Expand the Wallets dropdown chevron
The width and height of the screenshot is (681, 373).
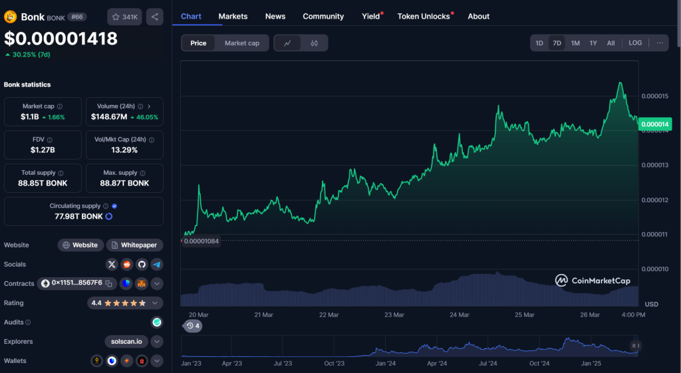tap(157, 361)
